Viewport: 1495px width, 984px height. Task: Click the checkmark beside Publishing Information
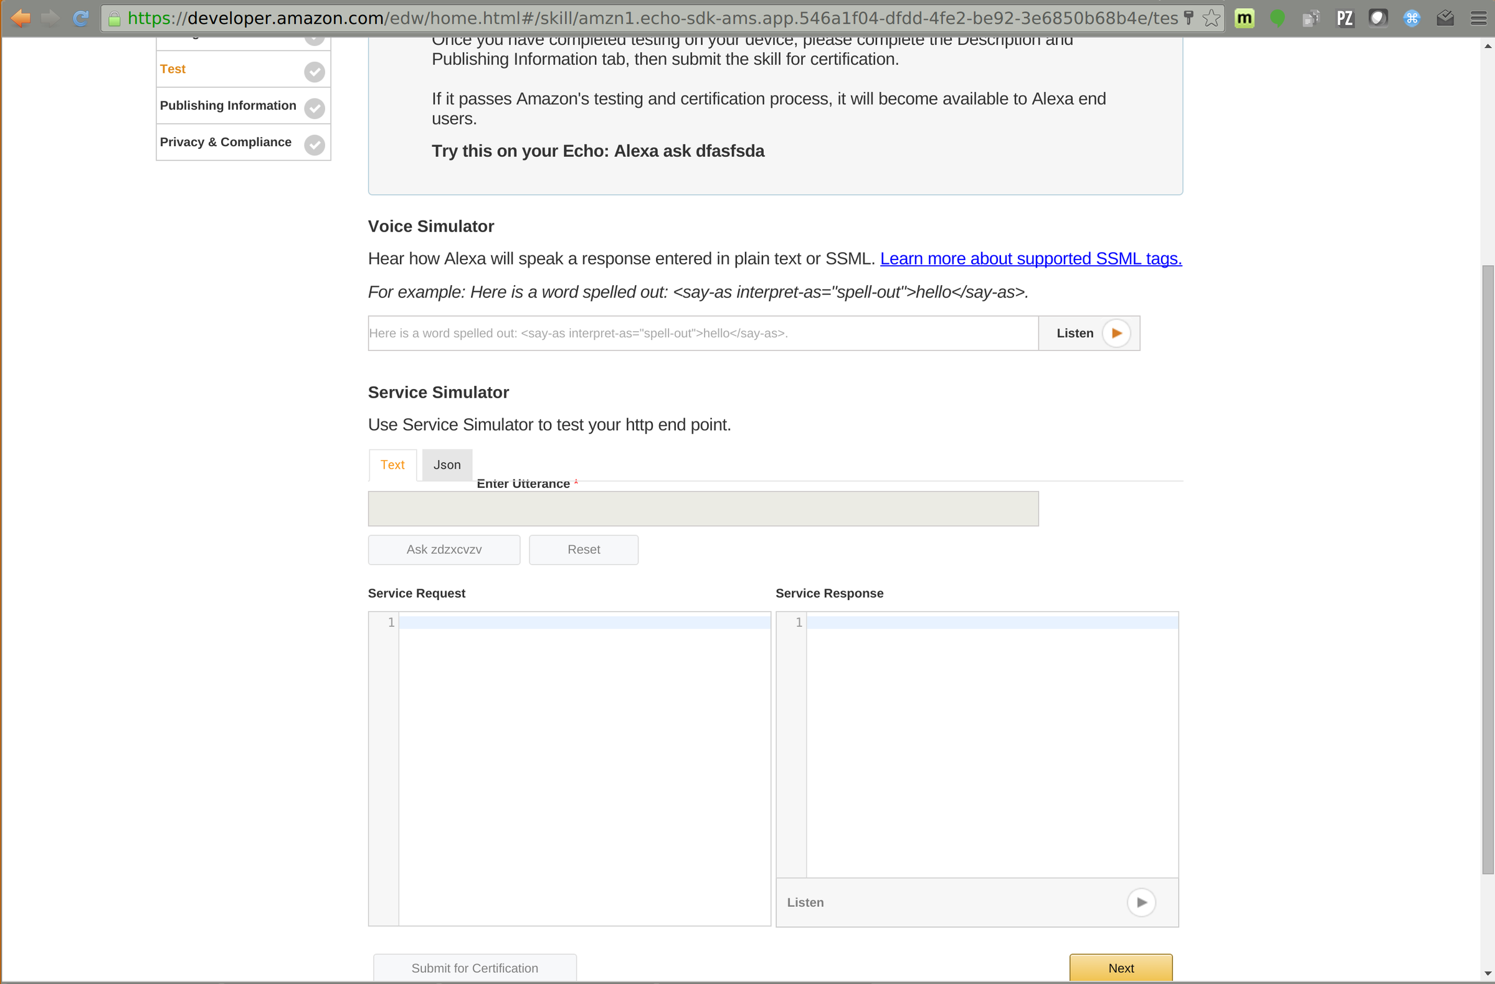(314, 108)
